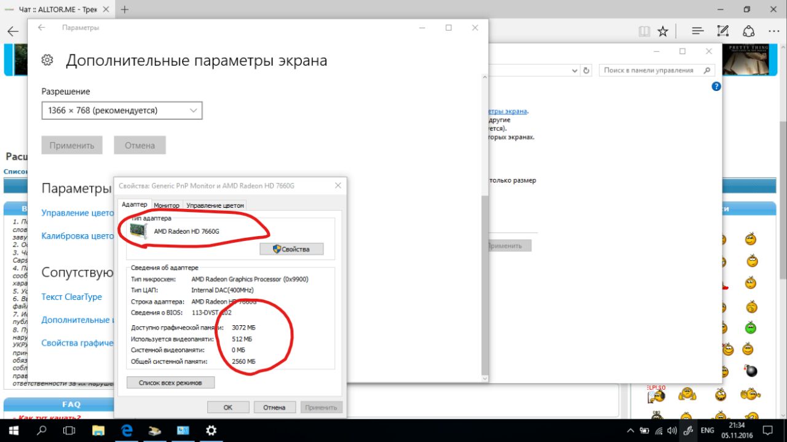Open Текст ClearType link
Image resolution: width=787 pixels, height=442 pixels.
[71, 297]
